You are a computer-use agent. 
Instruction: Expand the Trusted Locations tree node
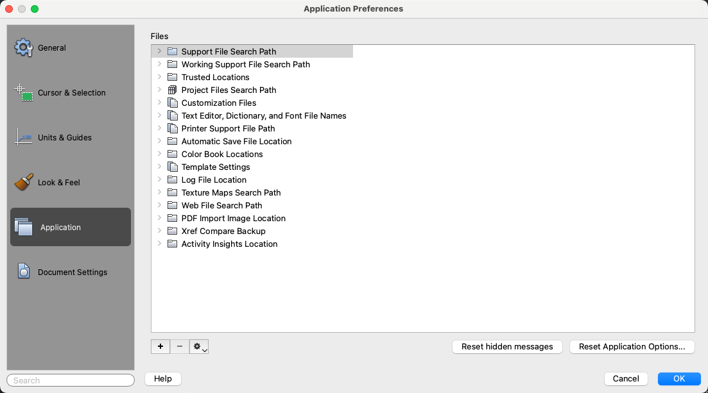pyautogui.click(x=159, y=77)
